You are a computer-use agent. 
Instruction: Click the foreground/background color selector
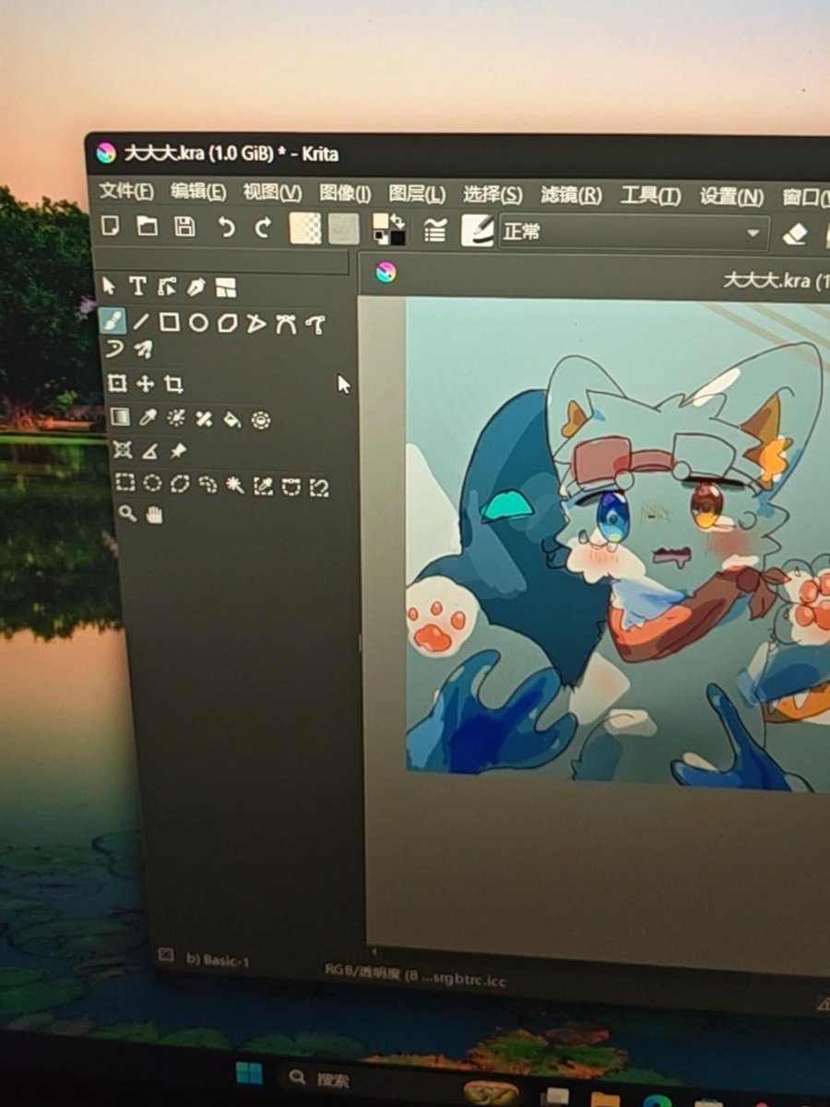[389, 230]
